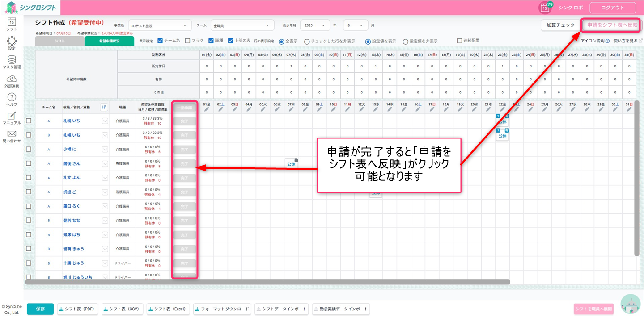Open the マニュアル notepad icon
The image size is (644, 317).
tap(12, 116)
